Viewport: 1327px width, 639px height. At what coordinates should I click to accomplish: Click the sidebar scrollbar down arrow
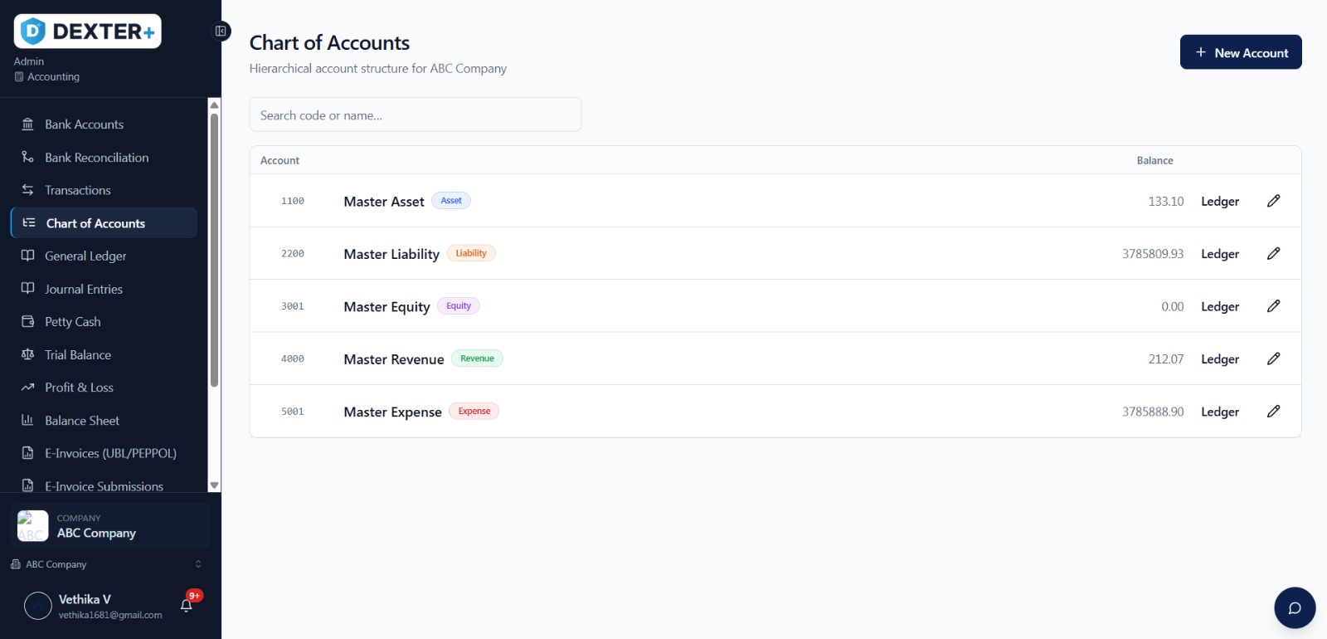(x=214, y=485)
